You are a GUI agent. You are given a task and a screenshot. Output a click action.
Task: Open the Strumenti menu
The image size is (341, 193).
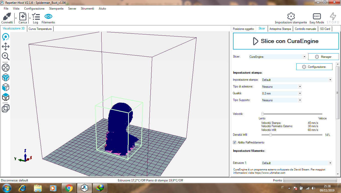(x=88, y=9)
